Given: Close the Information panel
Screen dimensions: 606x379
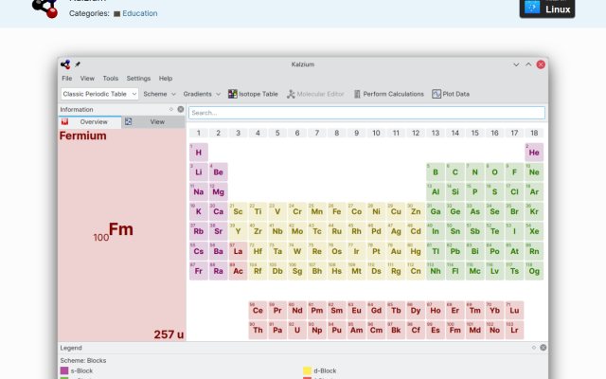Looking at the screenshot, I should coord(181,110).
